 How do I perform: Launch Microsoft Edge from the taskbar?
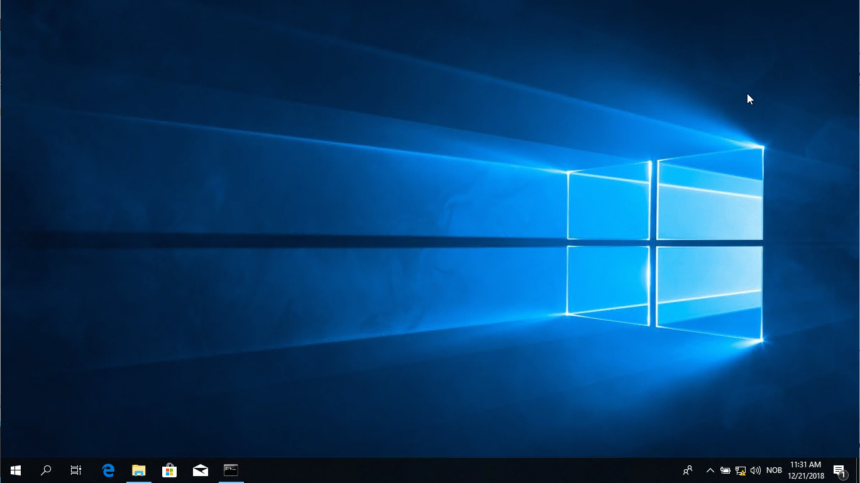point(108,470)
